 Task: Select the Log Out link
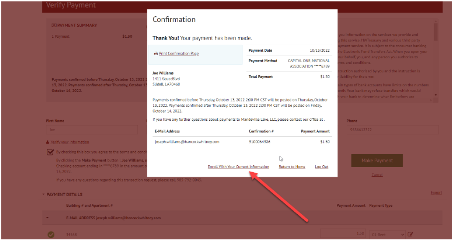(x=321, y=167)
